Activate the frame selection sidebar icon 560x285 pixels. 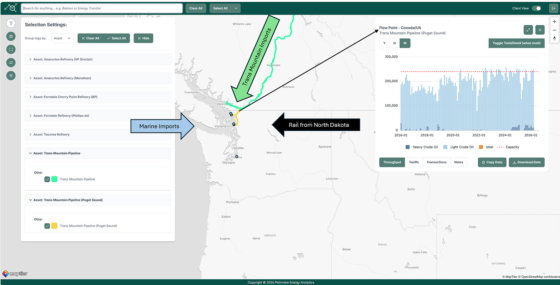point(11,49)
